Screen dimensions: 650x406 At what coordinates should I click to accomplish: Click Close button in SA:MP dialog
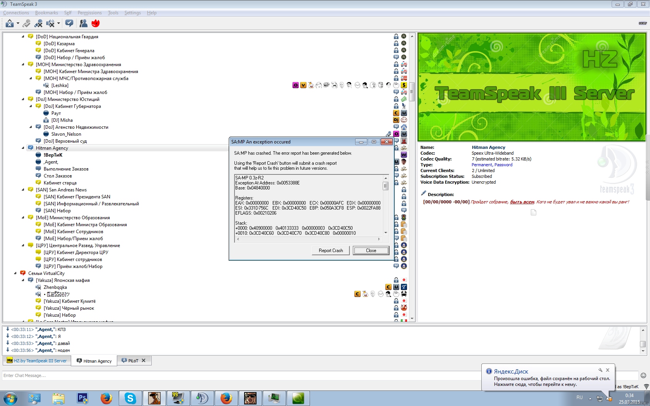(371, 251)
